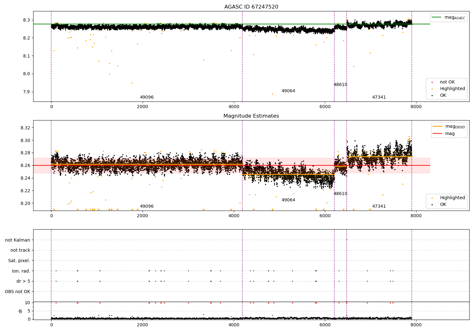Click the 5 tick label on the dr axis

[29, 311]
